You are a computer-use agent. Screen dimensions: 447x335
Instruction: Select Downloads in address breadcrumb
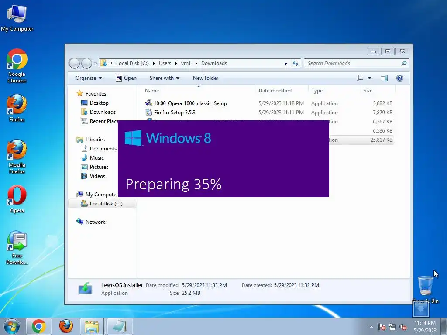coord(214,63)
